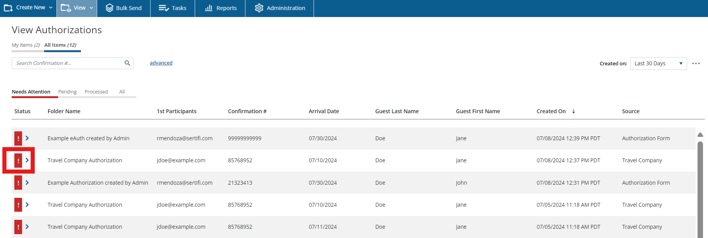Expand Travel Company row arriving 07/11/2024
The width and height of the screenshot is (708, 238).
pyautogui.click(x=27, y=227)
